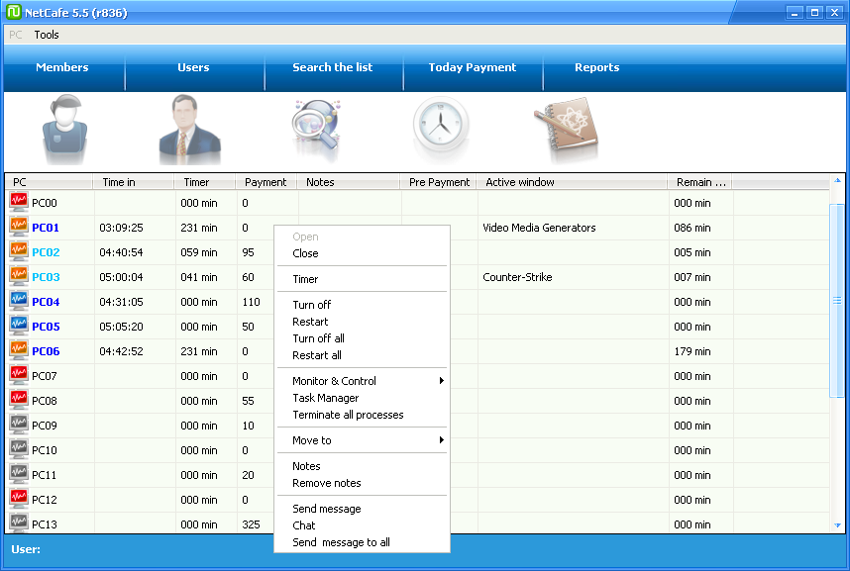850x571 pixels.
Task: Click the Reports toolbar button
Action: tap(596, 67)
